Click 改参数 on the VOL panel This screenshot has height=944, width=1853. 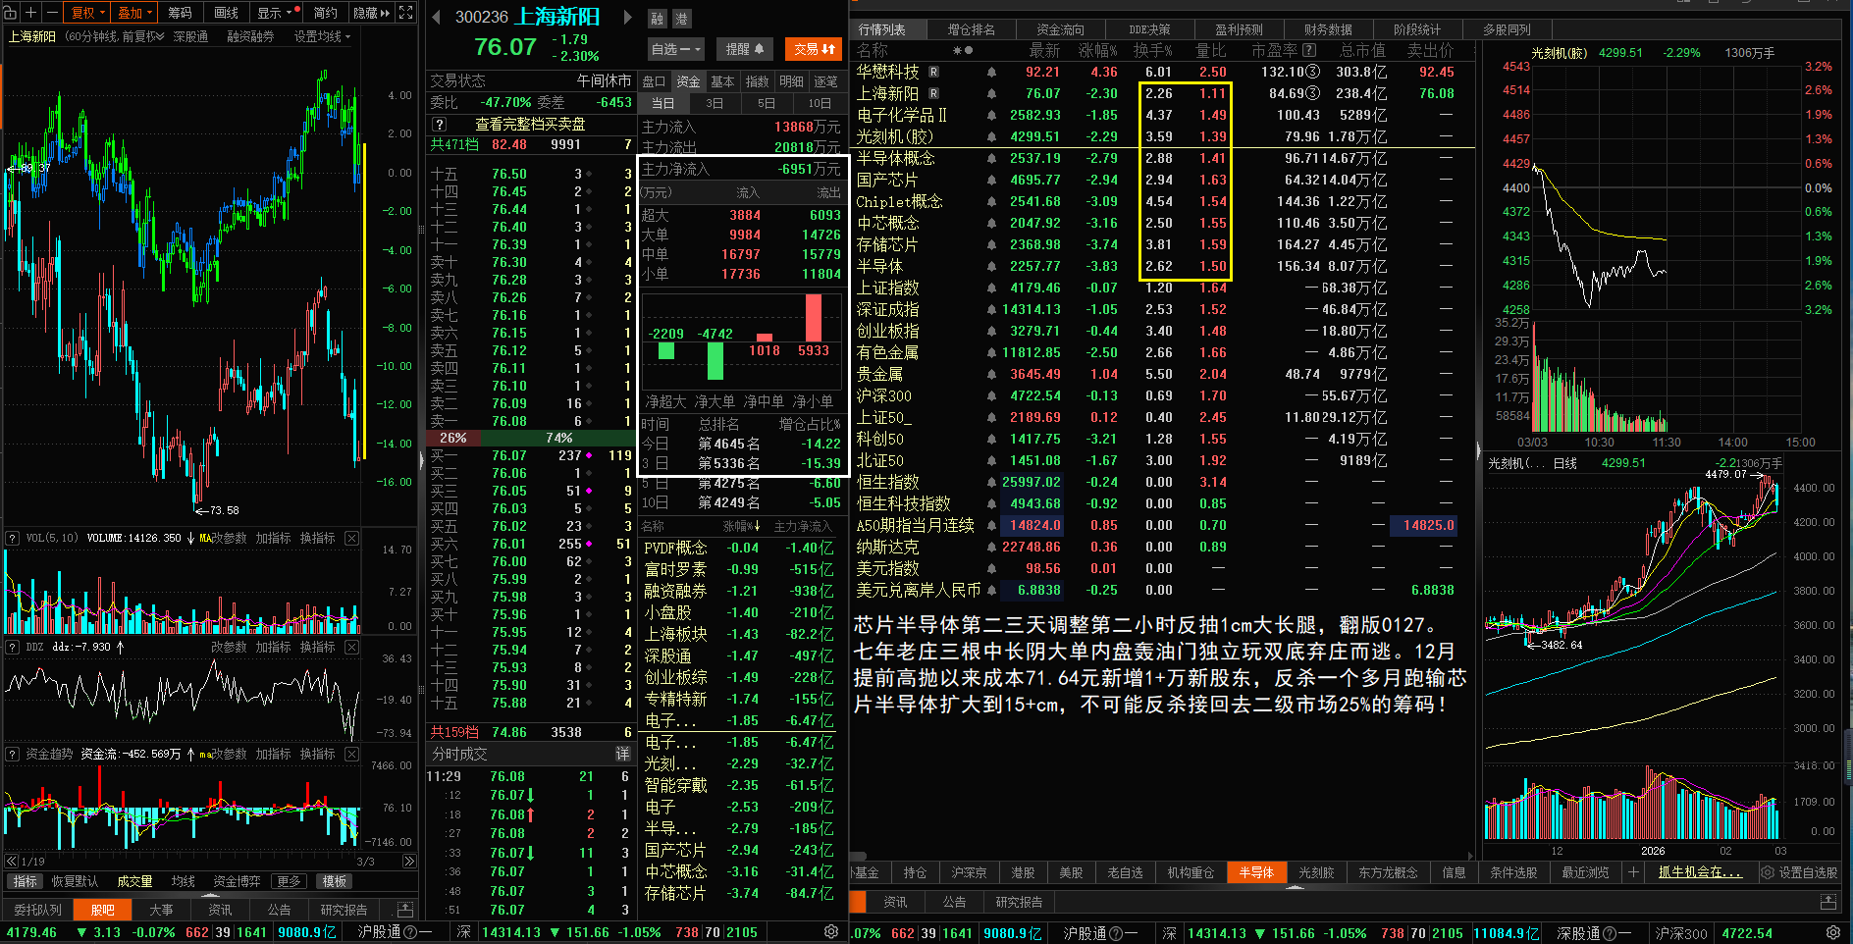pos(229,538)
